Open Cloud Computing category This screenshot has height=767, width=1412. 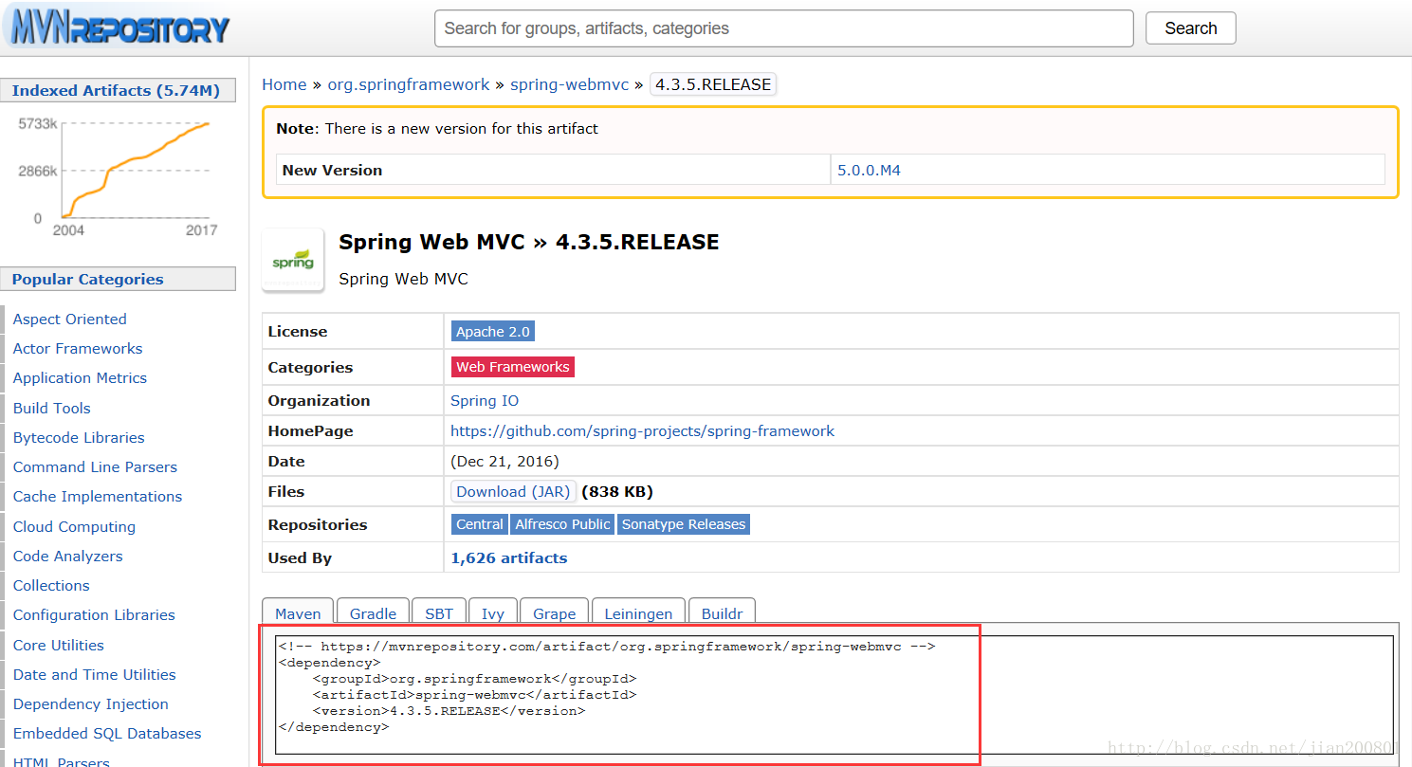[x=74, y=527]
